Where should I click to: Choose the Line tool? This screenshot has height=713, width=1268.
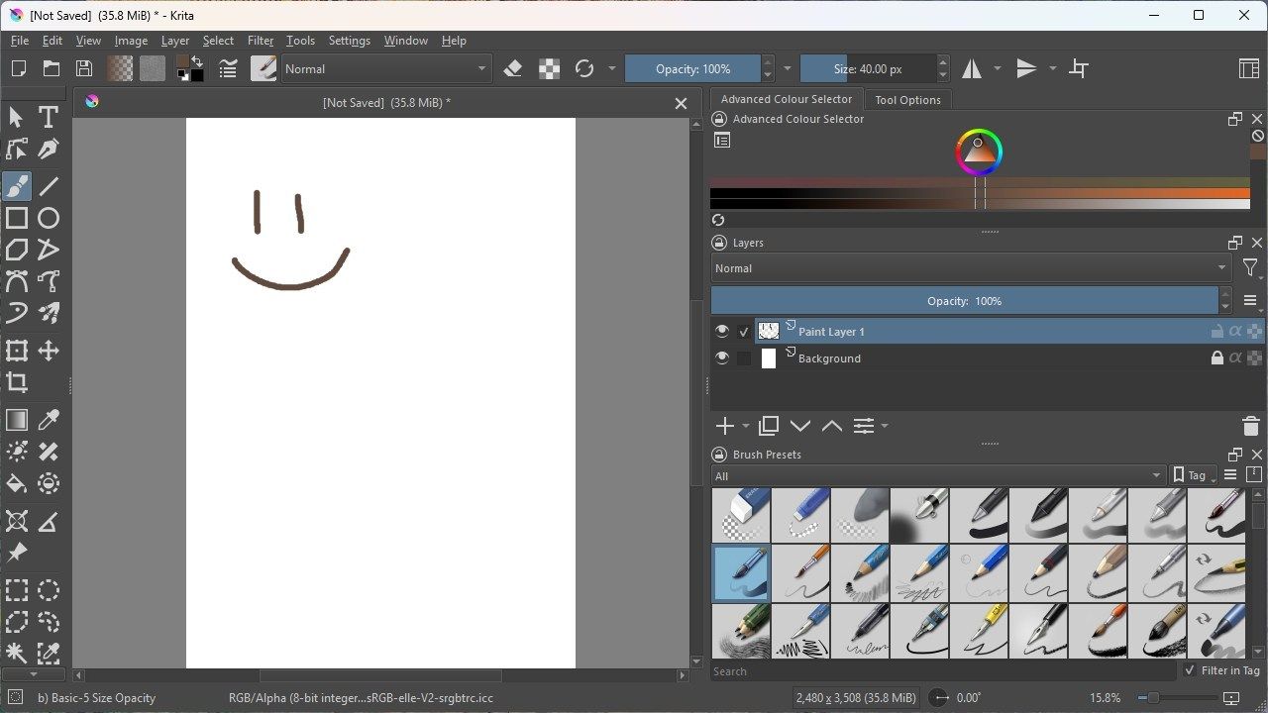tap(48, 185)
